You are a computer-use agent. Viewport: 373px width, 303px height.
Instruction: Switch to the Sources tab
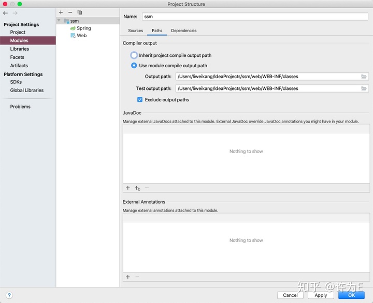135,31
